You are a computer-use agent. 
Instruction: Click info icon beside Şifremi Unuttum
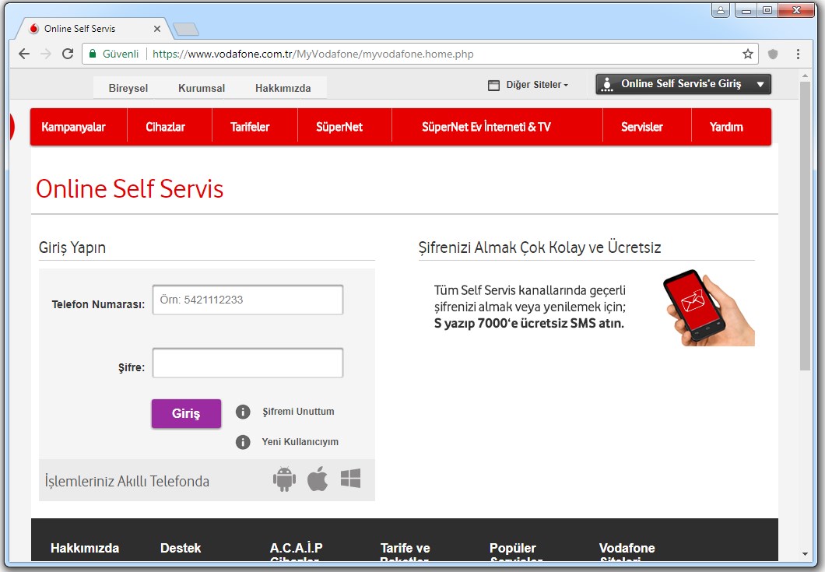click(243, 412)
